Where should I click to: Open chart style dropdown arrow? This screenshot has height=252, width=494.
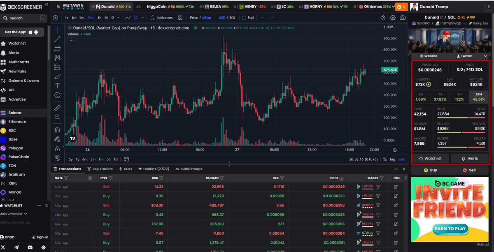coord(142,18)
